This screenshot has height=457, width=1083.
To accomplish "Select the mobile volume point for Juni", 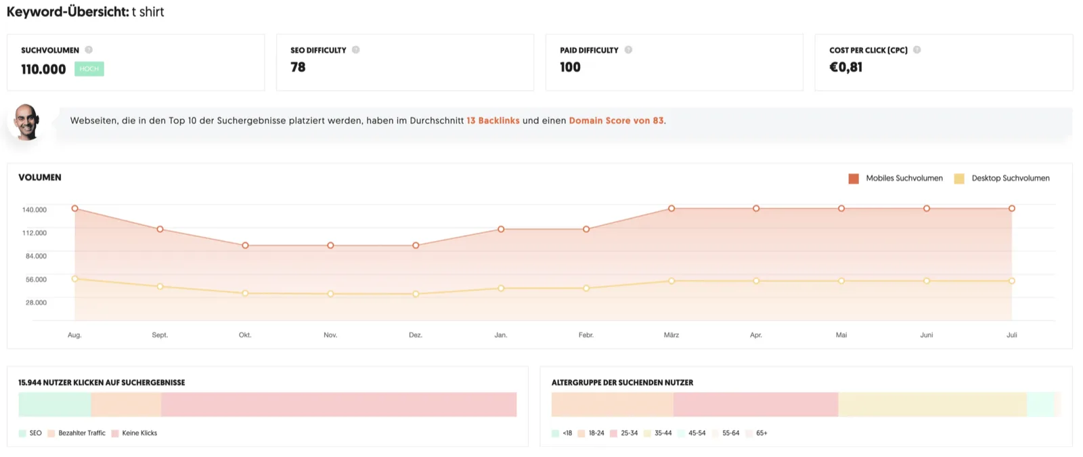I will [927, 209].
